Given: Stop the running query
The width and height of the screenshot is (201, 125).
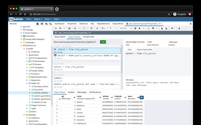Looking at the screenshot, I should tap(135, 28).
